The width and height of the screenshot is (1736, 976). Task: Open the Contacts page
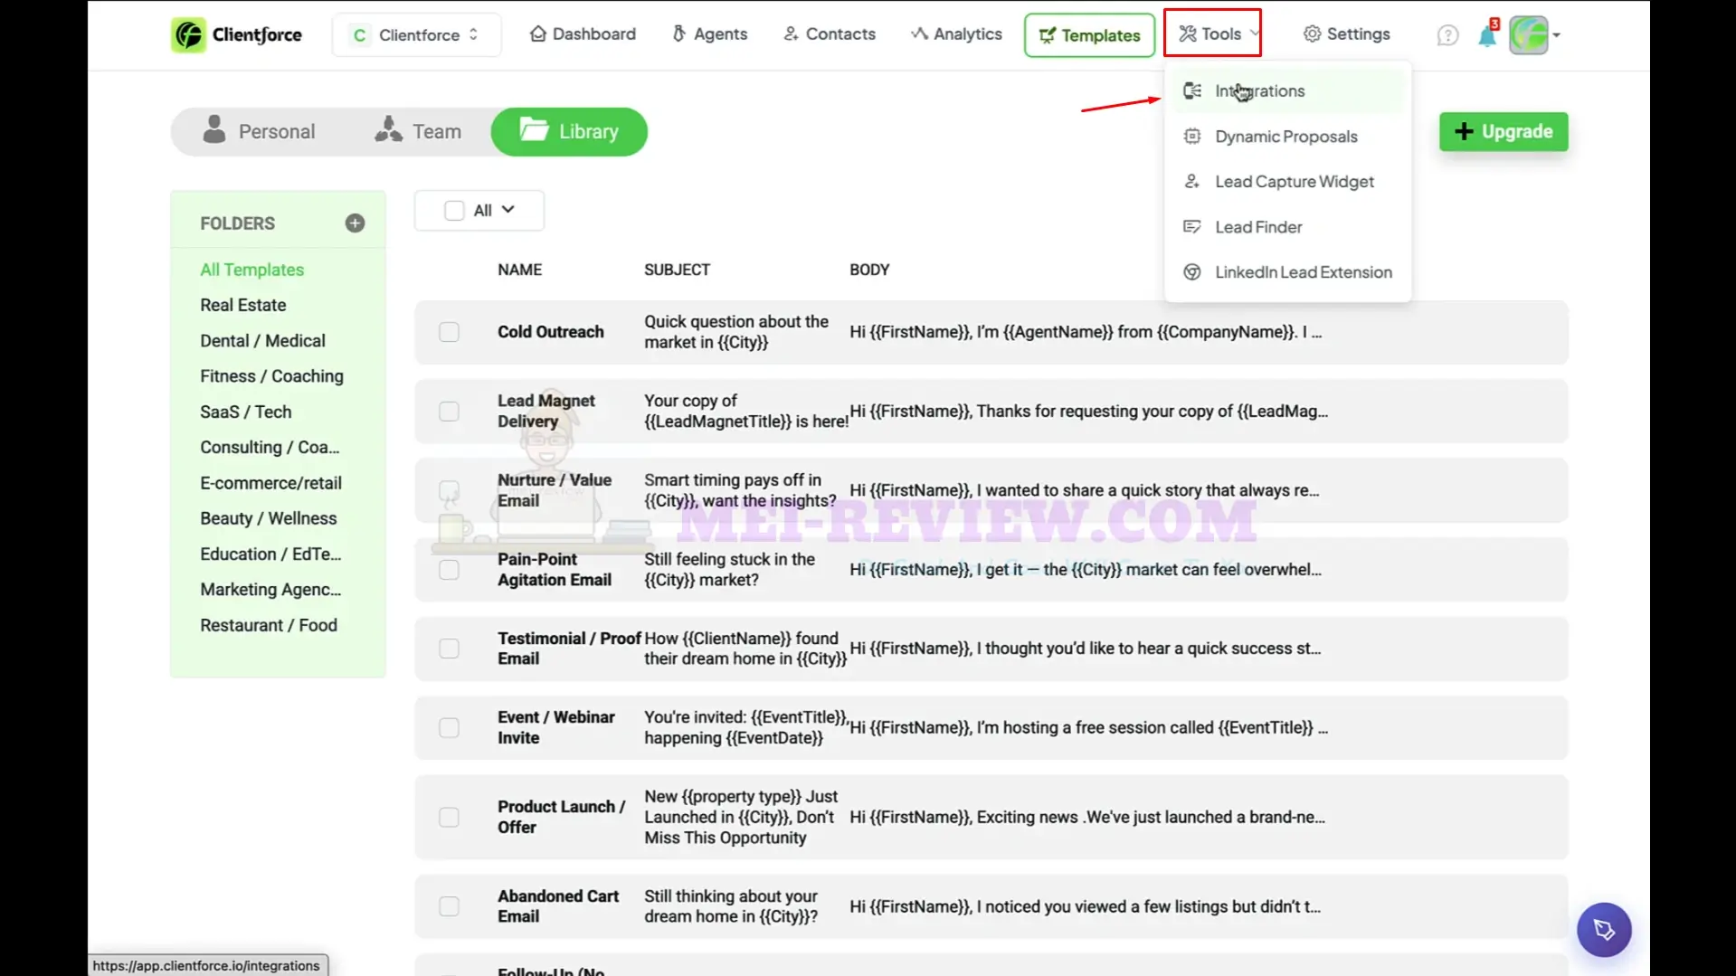pyautogui.click(x=830, y=34)
